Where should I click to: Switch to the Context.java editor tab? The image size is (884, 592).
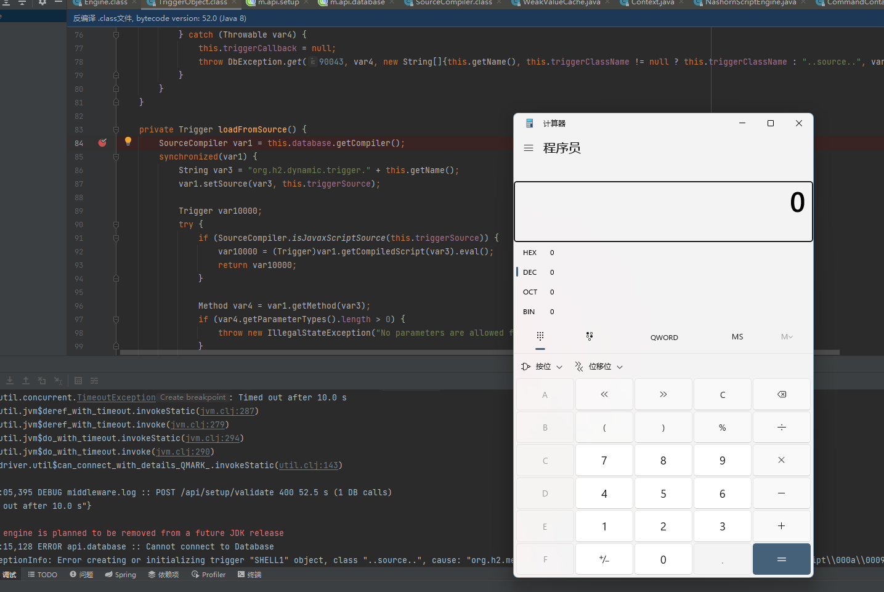click(x=652, y=3)
